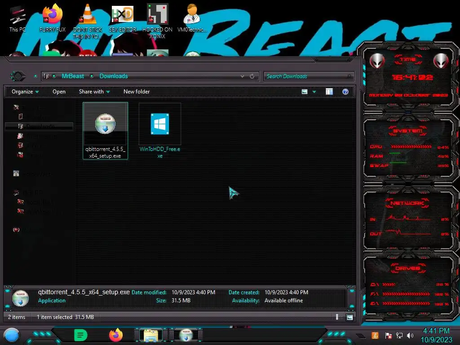460x345 pixels.
Task: Click the right alien head on widget
Action: pyautogui.click(x=441, y=61)
